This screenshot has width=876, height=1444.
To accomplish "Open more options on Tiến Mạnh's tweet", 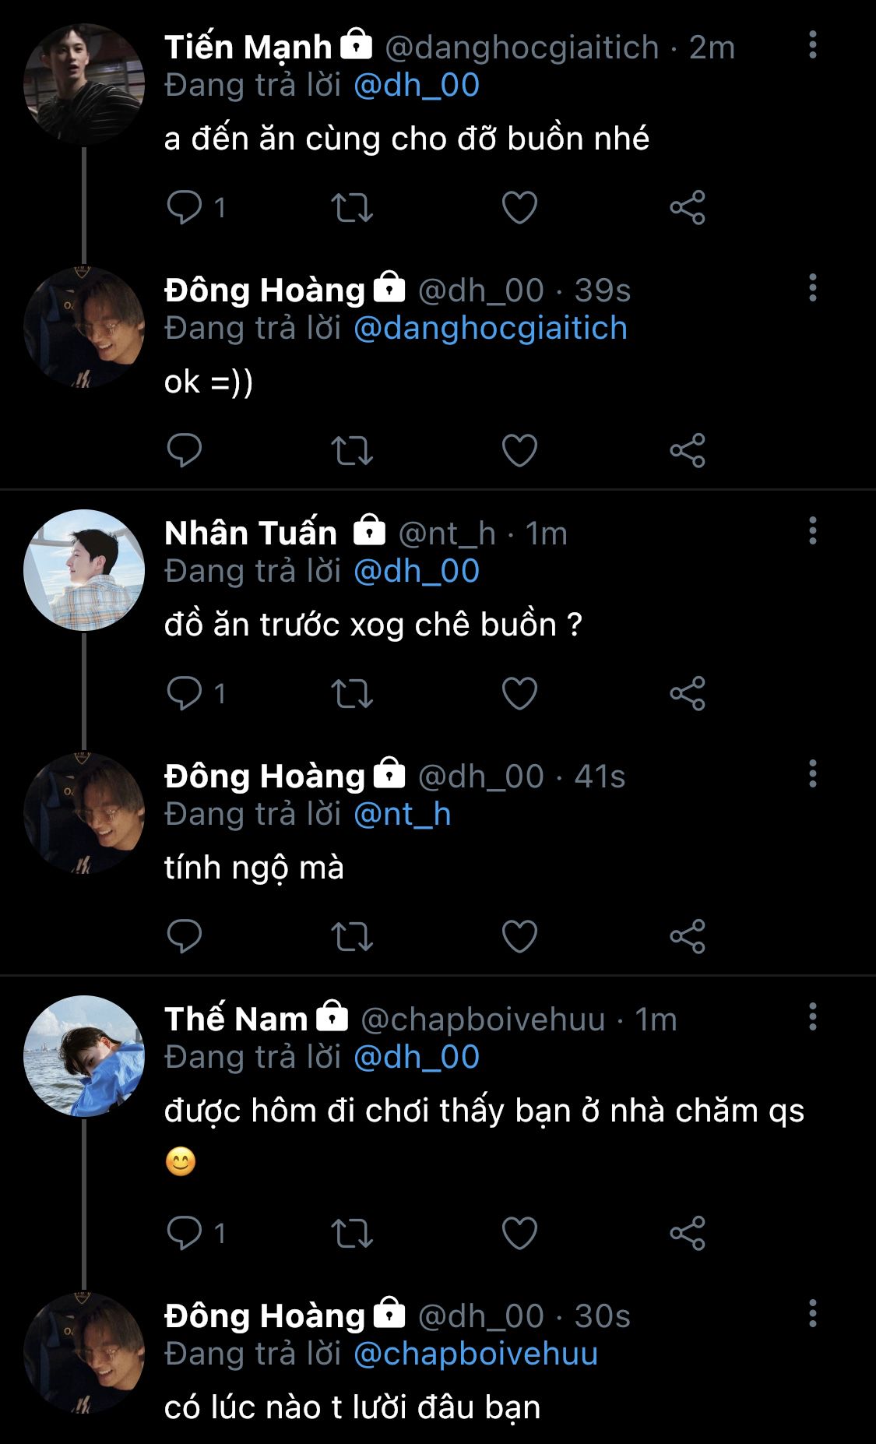I will point(813,45).
